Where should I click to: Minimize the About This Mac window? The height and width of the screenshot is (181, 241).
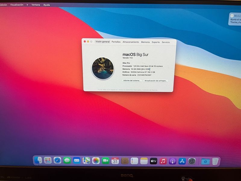88,42
